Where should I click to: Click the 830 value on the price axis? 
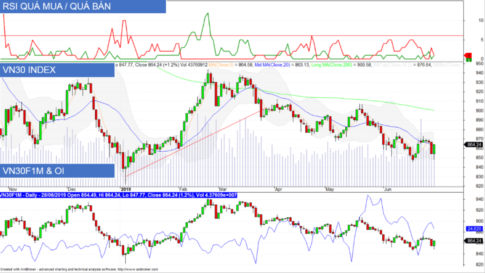pos(480,177)
